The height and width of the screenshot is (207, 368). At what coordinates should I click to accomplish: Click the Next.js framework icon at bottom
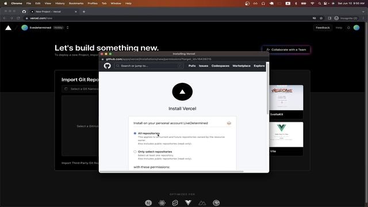pos(148,203)
